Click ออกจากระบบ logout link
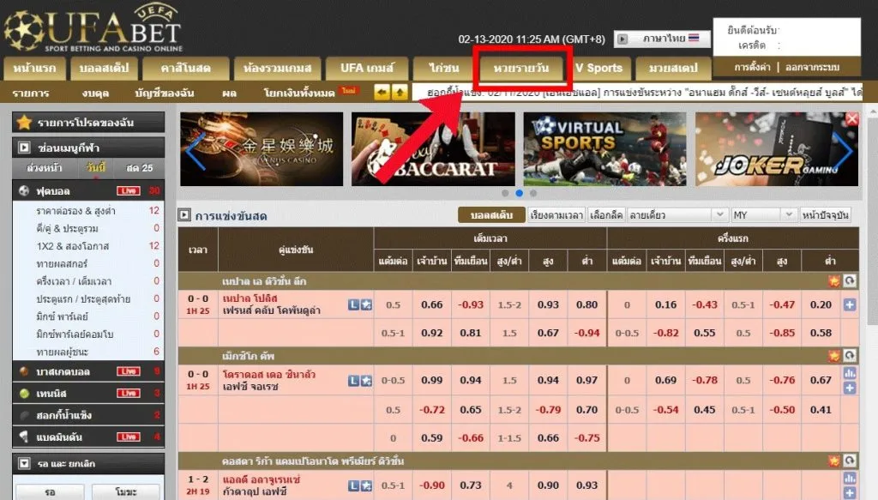The image size is (878, 500). coord(812,67)
